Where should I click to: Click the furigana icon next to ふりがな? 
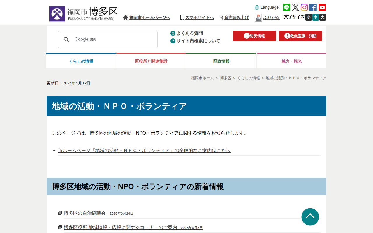(x=258, y=17)
